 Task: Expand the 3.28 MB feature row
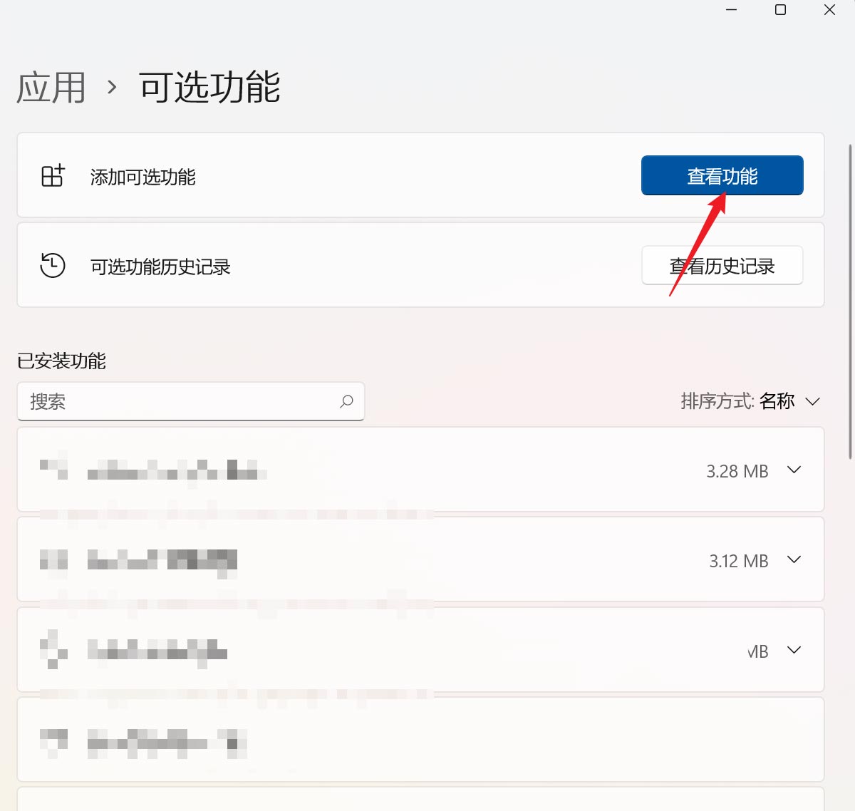tap(794, 470)
